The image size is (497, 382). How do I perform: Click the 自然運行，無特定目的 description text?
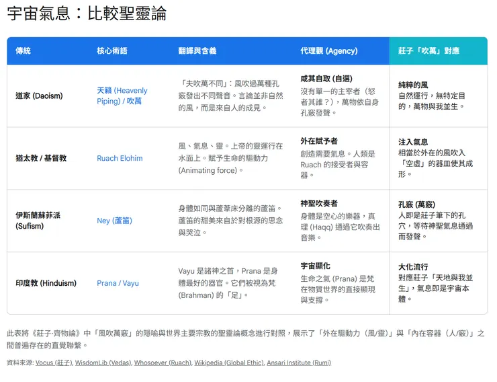tap(432, 101)
